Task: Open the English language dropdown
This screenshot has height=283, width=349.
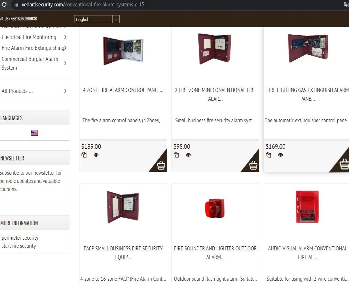Action: 116,19
